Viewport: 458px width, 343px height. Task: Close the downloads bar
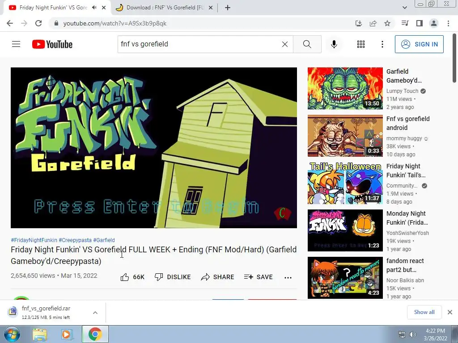click(450, 312)
